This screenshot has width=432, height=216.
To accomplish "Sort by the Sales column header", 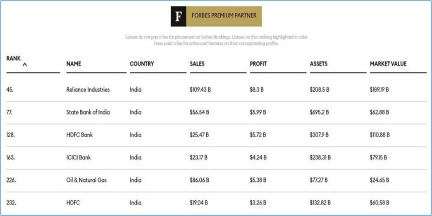I will point(197,64).
